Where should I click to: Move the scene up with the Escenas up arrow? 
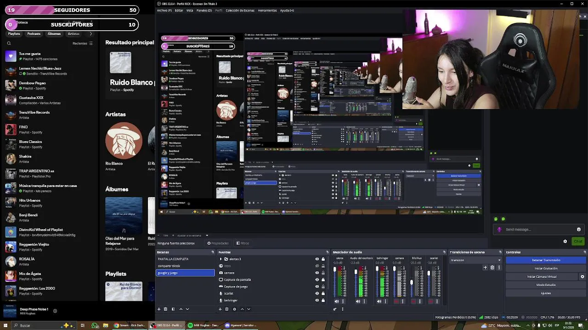pos(181,309)
